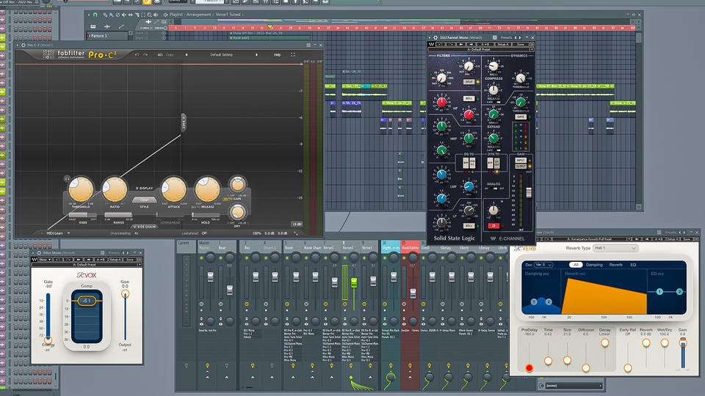This screenshot has height=396, width=705.
Task: Click the Master mixer track fader
Action: 210,277
